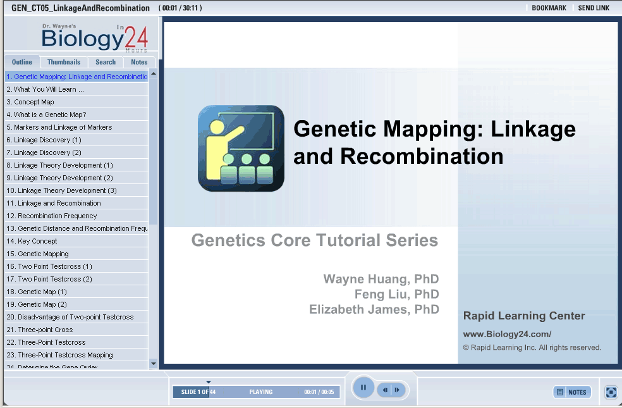Open the Notes button in bottom bar
This screenshot has height=408, width=622.
pos(572,392)
